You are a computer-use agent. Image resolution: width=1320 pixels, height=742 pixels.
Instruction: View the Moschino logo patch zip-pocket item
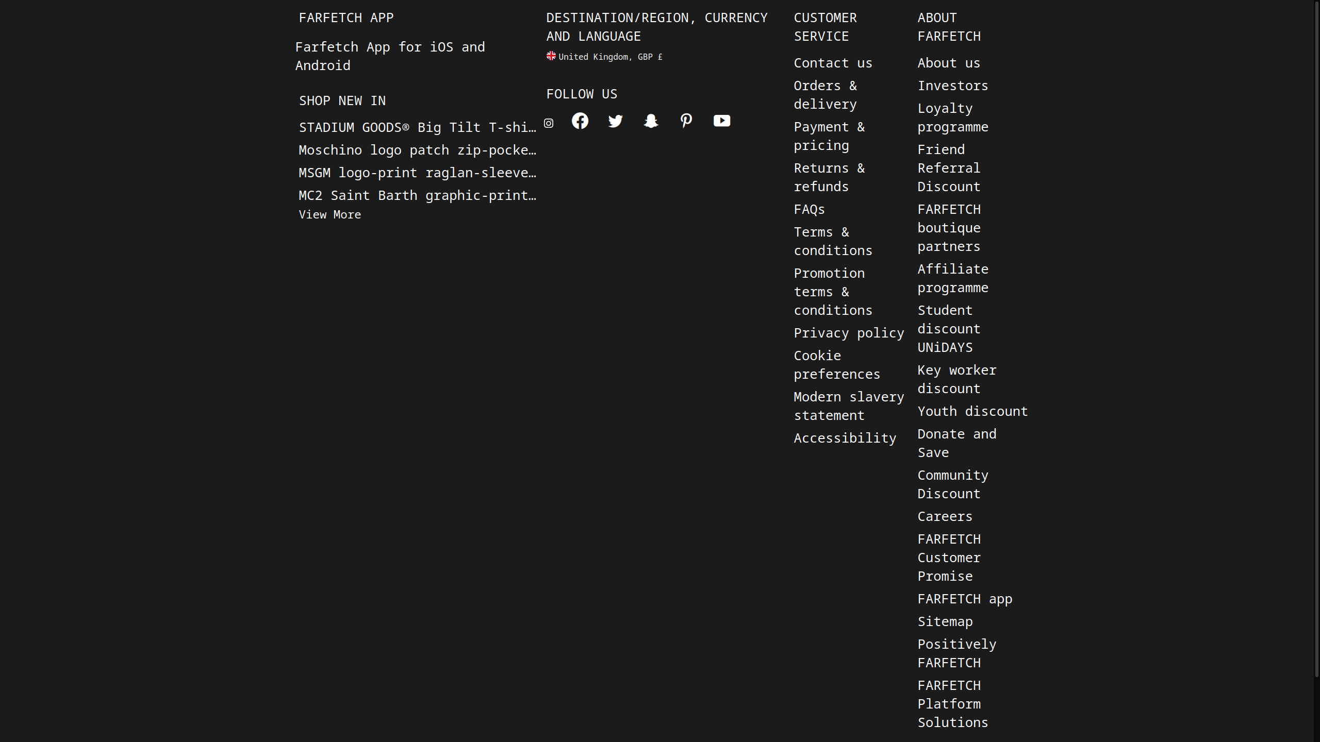coord(417,150)
